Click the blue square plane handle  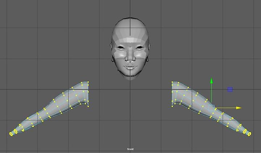(x=230, y=89)
